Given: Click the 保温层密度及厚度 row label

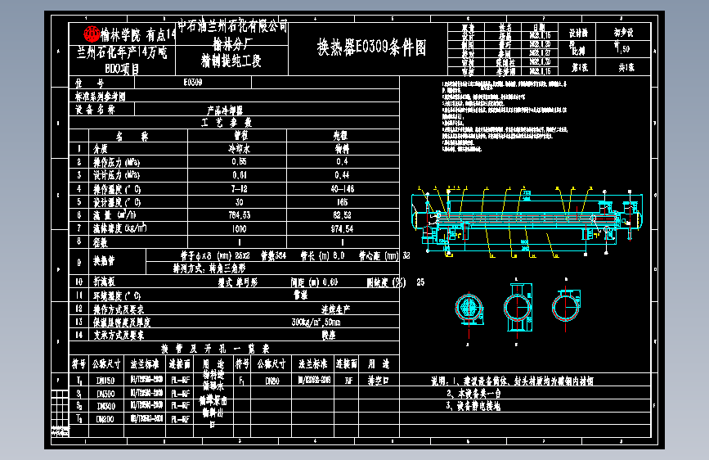Looking at the screenshot, I should (x=122, y=322).
